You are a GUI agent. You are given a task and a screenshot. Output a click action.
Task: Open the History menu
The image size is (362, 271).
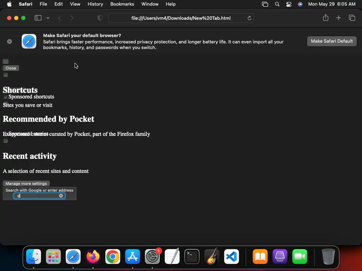tap(95, 4)
